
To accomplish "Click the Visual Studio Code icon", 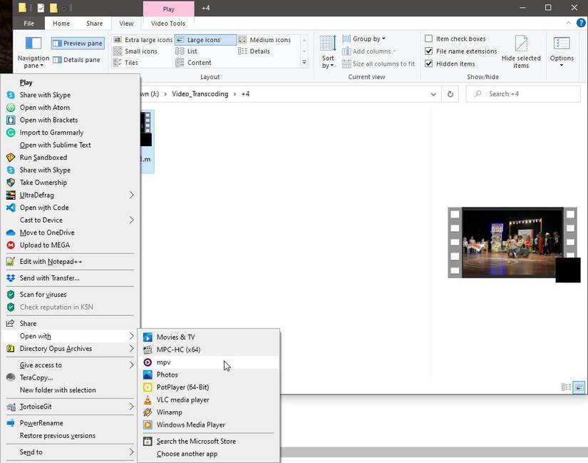I will 11,208.
